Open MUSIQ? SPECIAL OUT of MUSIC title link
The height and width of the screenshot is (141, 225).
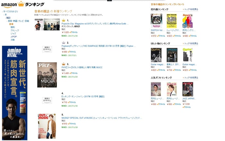point(102,118)
